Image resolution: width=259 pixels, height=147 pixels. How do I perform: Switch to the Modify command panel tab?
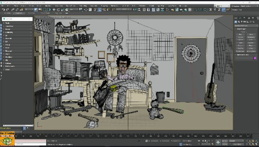click(240, 18)
